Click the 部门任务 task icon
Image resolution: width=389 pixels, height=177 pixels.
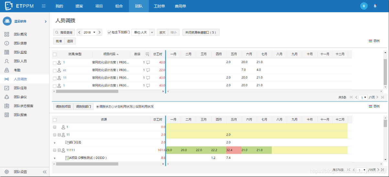(x=67, y=142)
